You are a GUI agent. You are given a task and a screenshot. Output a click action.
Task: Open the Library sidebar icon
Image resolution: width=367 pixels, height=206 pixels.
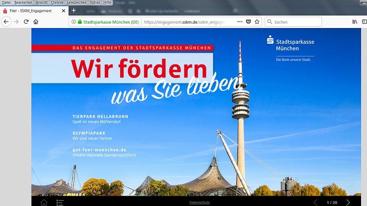(355, 22)
